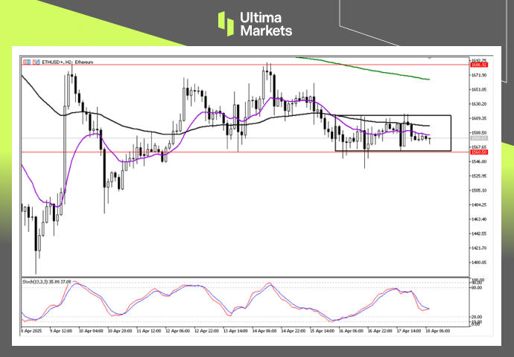Click the ETHUSD+, H2 Ethereum chart title
Image resolution: width=514 pixels, height=357 pixels.
coord(67,62)
